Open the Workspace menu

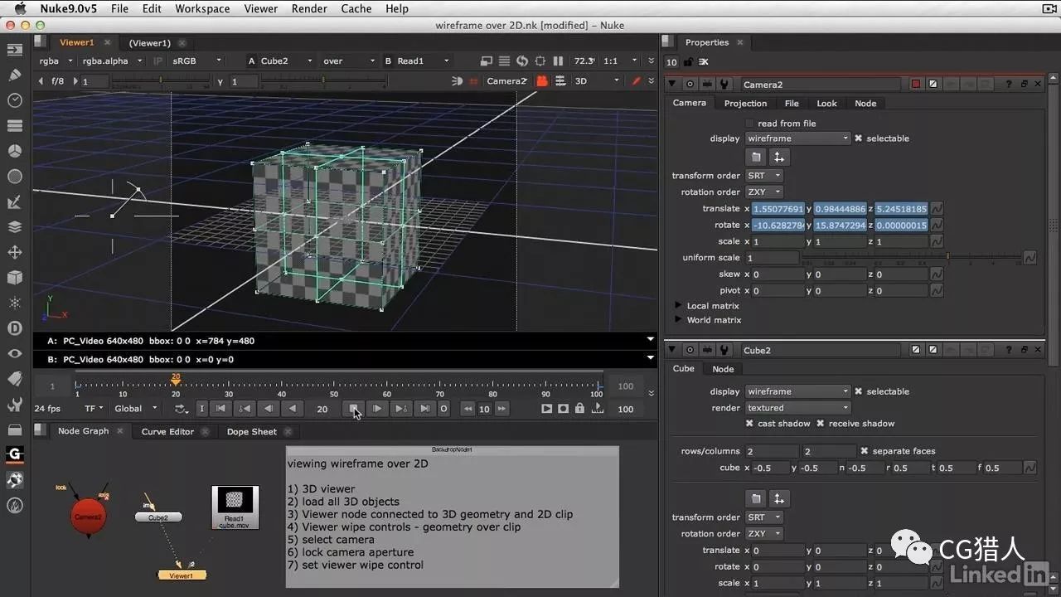click(202, 8)
